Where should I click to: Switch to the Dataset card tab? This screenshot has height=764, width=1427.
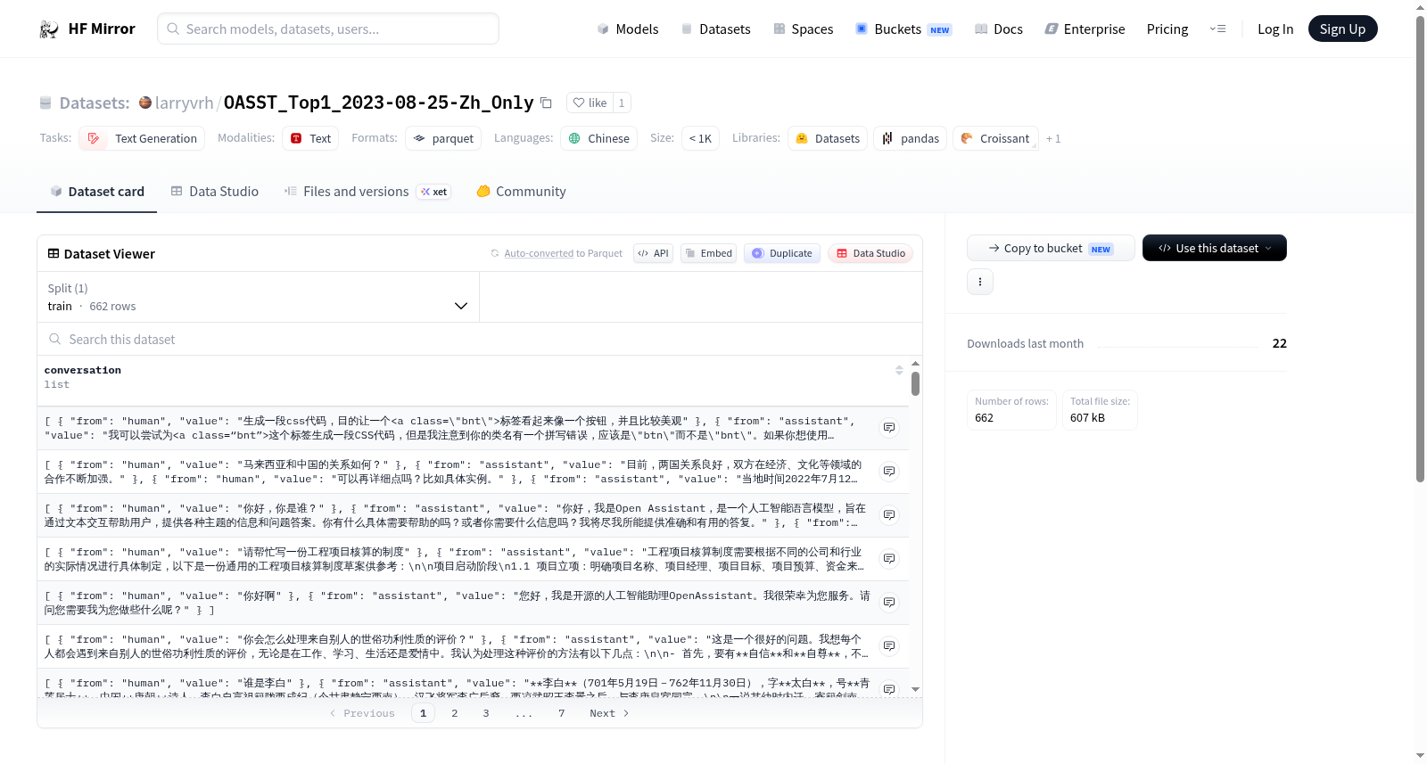pos(96,192)
